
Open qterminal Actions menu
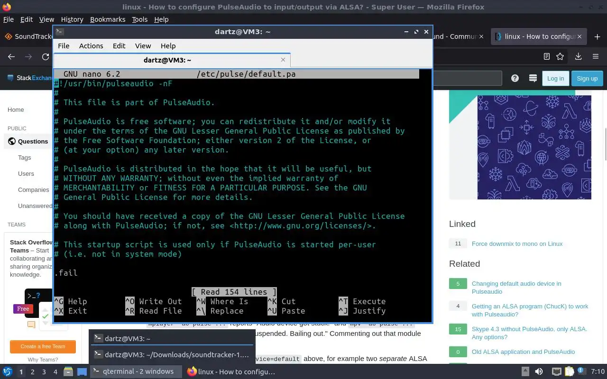click(x=91, y=46)
